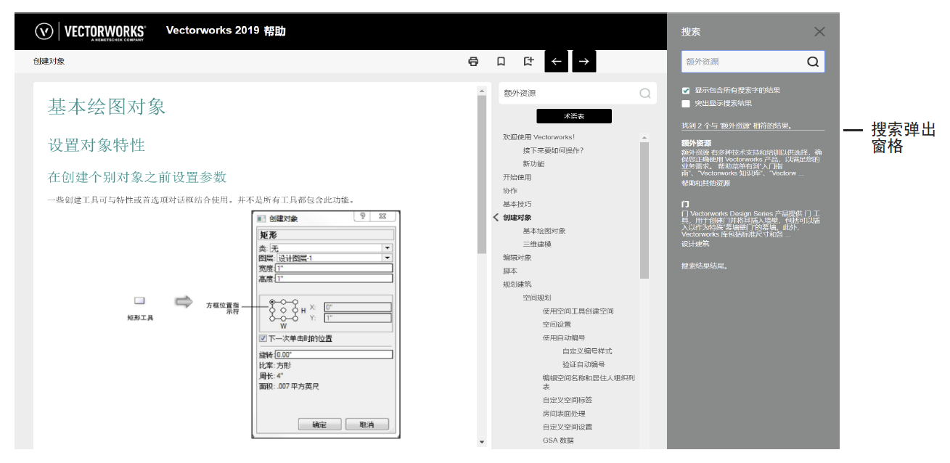Navigate back using the back arrow

click(x=556, y=62)
